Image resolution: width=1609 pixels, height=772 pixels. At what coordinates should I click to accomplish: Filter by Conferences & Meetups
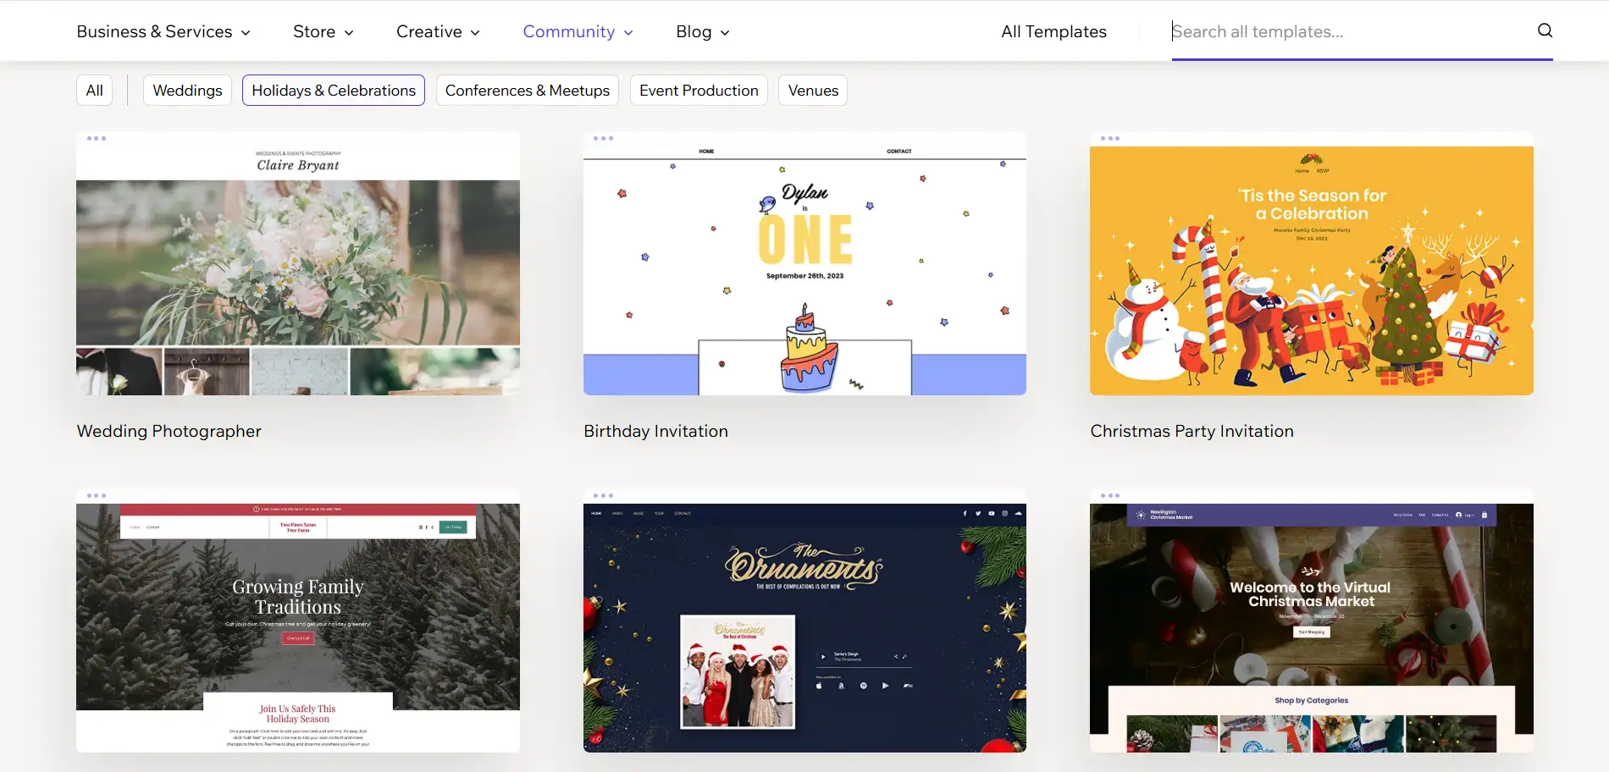527,91
